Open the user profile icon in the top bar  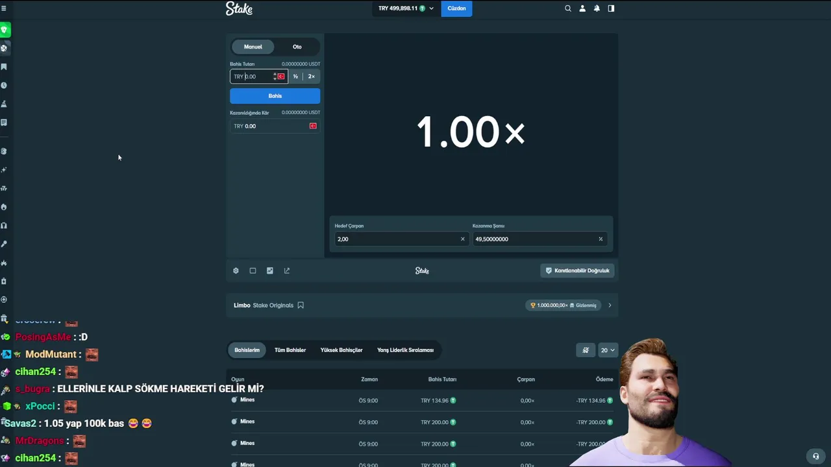coord(582,8)
